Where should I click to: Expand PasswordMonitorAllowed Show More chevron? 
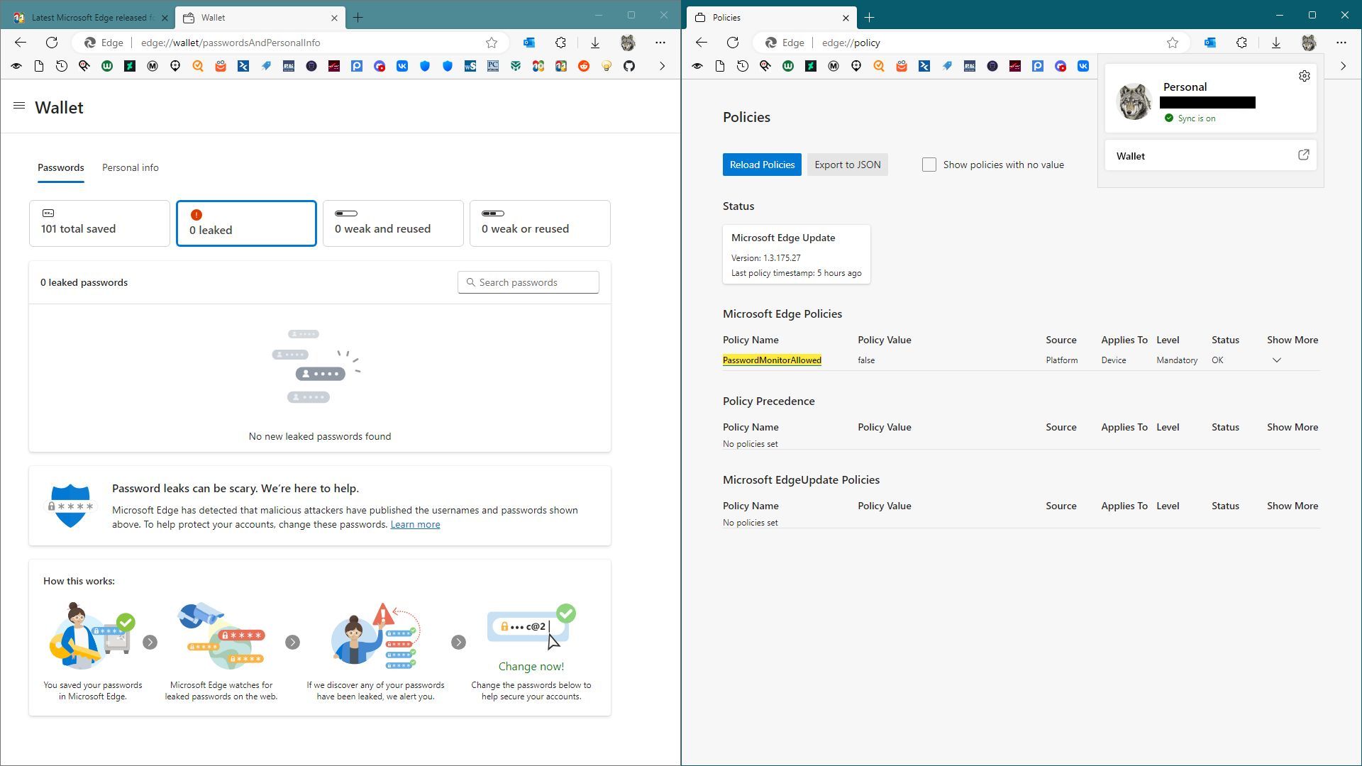pos(1277,360)
